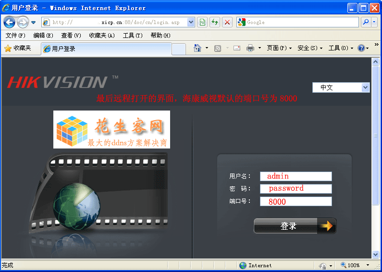Click the username field containing admin
The width and height of the screenshot is (382, 272).
[x=296, y=176]
